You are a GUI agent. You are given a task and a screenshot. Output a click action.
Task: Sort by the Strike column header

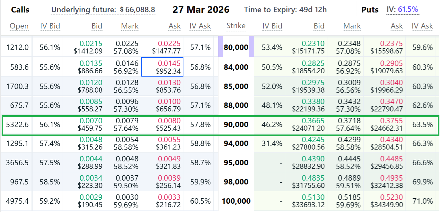point(236,26)
